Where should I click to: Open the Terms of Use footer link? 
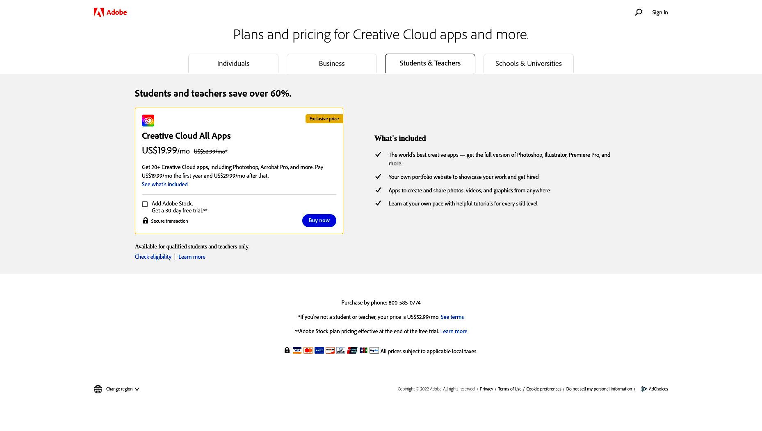(509, 389)
